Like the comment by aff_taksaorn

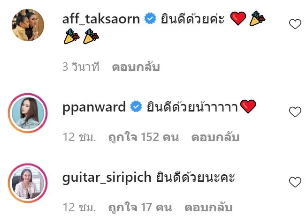click(x=295, y=24)
